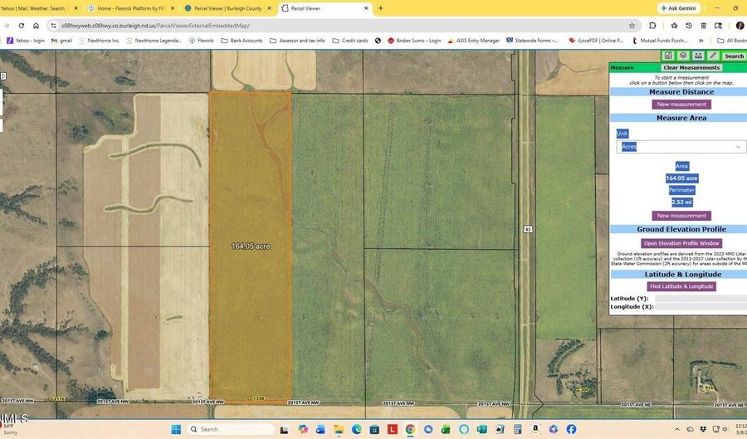The width and height of the screenshot is (747, 439).
Task: Open the map Search button
Action: tap(734, 56)
